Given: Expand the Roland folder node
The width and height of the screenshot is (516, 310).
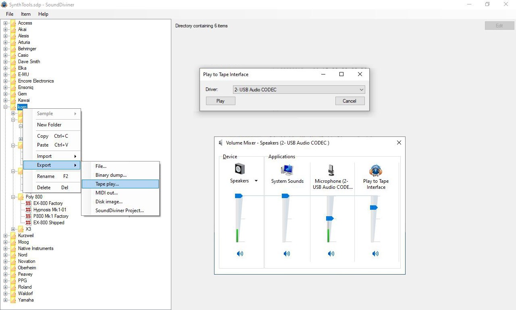Looking at the screenshot, I should [x=5, y=287].
